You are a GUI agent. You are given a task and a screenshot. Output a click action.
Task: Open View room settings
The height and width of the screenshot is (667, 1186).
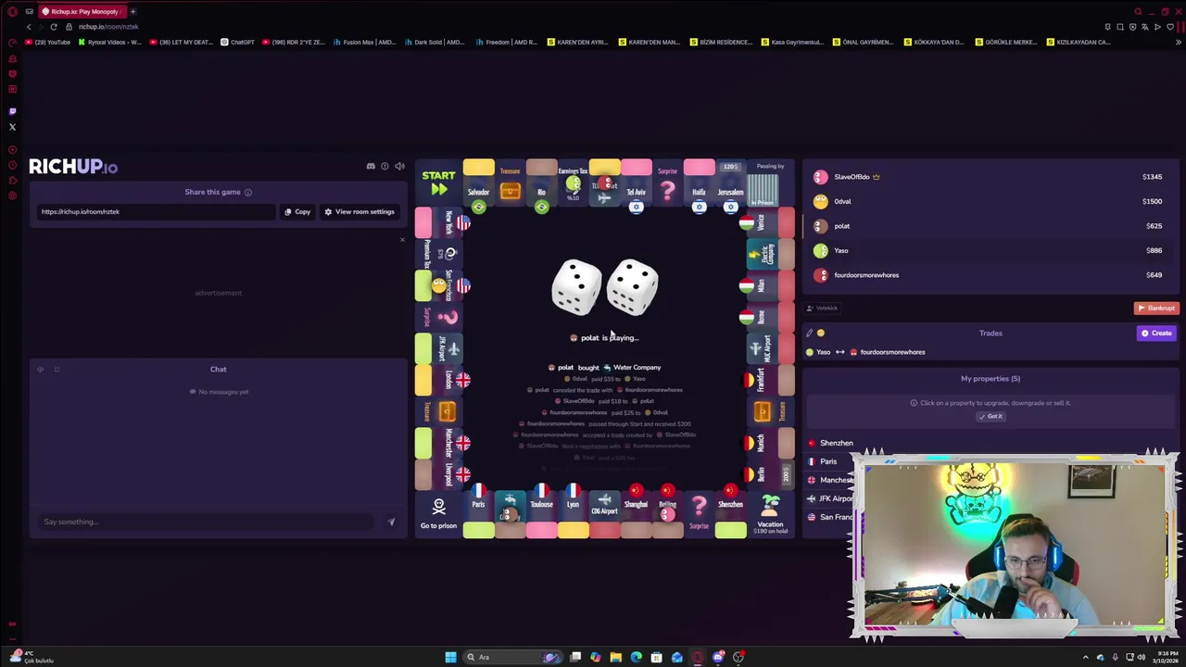coord(359,211)
